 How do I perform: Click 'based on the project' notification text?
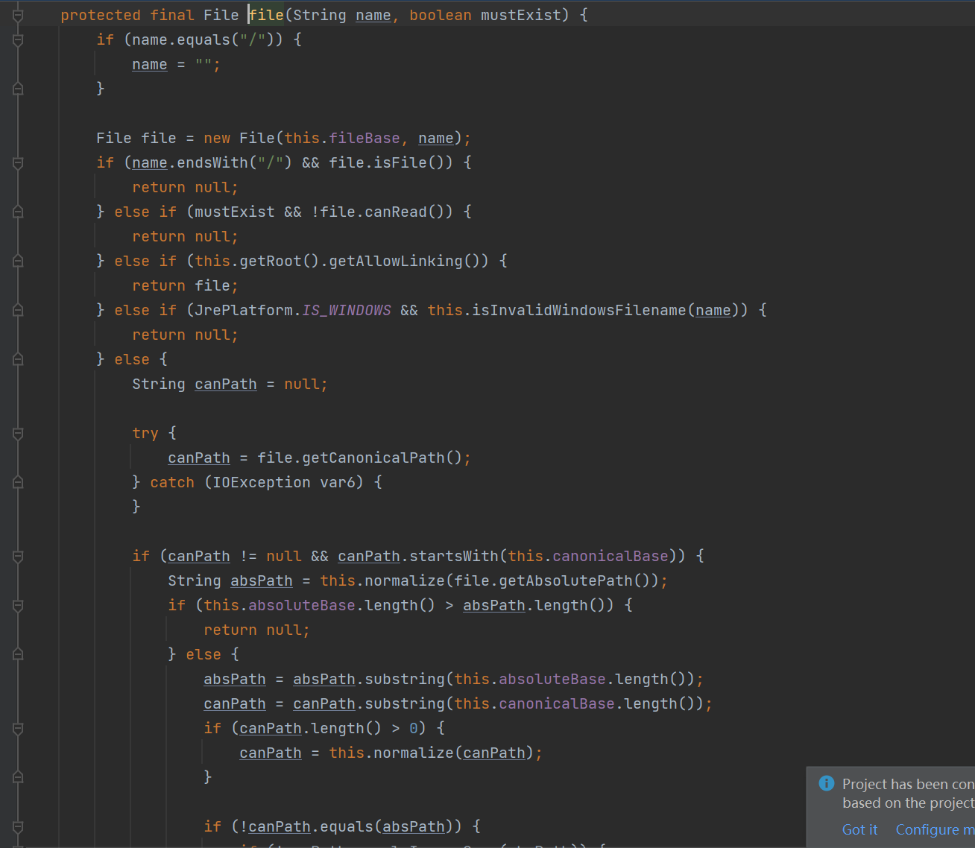(908, 803)
